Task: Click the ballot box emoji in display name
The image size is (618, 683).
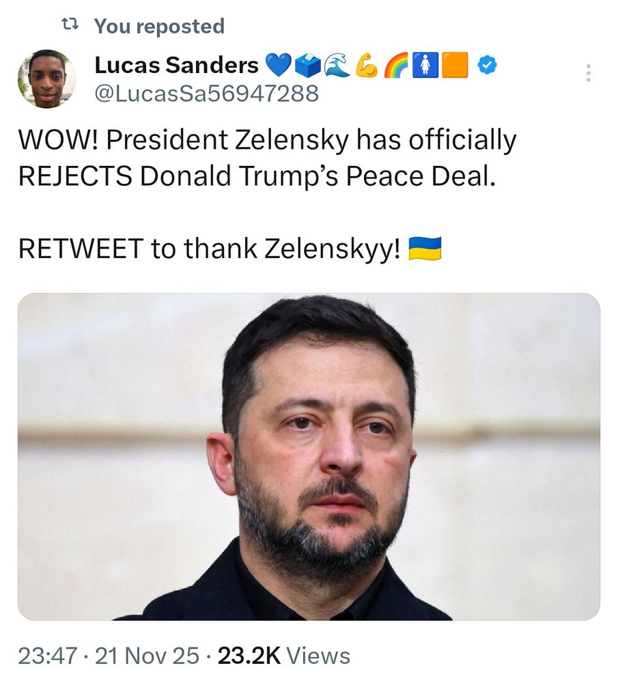Action: click(x=307, y=66)
